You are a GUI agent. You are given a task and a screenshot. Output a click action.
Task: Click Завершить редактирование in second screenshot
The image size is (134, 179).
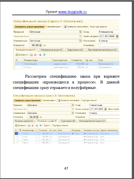click(x=27, y=100)
